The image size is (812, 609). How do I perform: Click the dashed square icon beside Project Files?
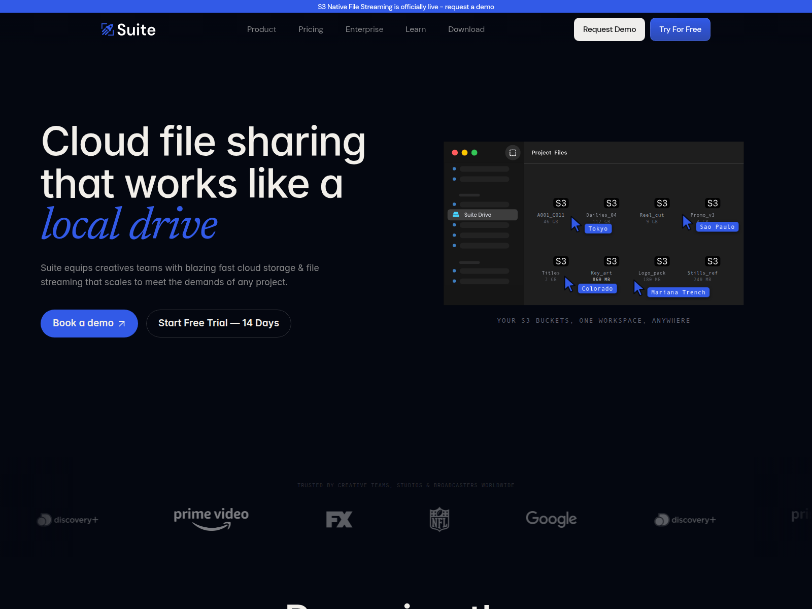513,153
